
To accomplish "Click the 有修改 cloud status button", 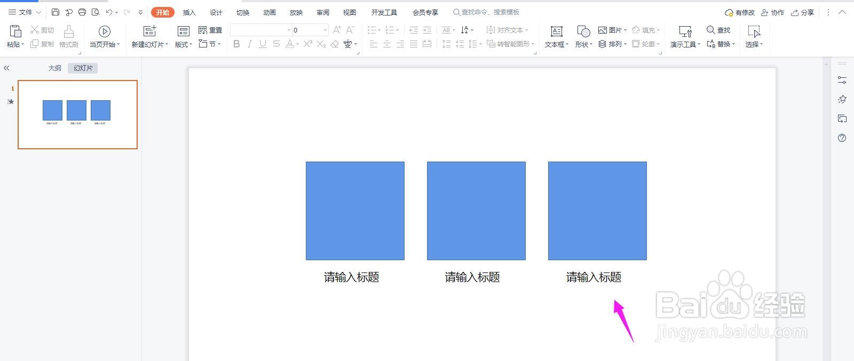I will click(740, 12).
